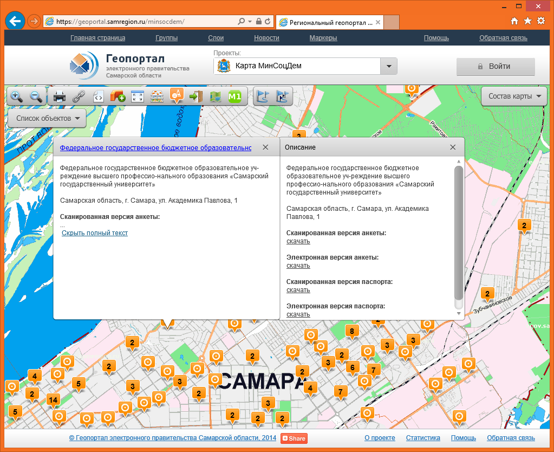Click the security lock icon in address bar
This screenshot has width=554, height=452.
tap(259, 22)
